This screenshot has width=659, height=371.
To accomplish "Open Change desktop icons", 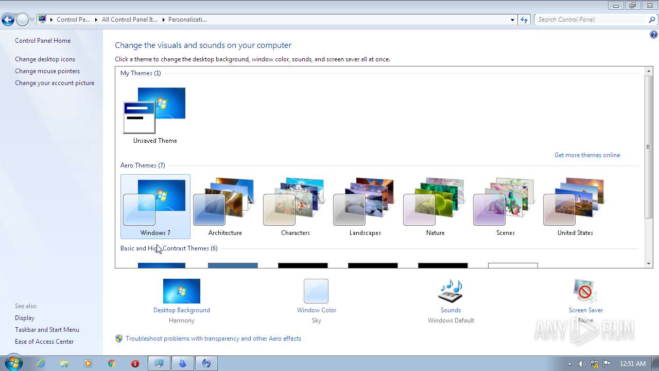I will [x=45, y=59].
